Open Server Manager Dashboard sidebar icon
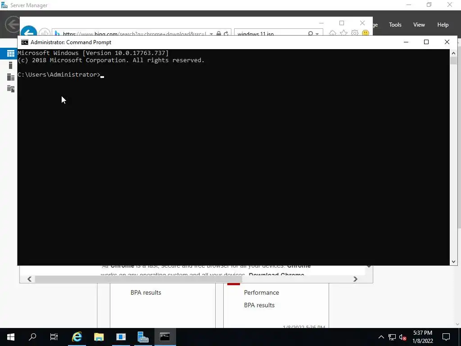This screenshot has height=346, width=461. (11, 54)
